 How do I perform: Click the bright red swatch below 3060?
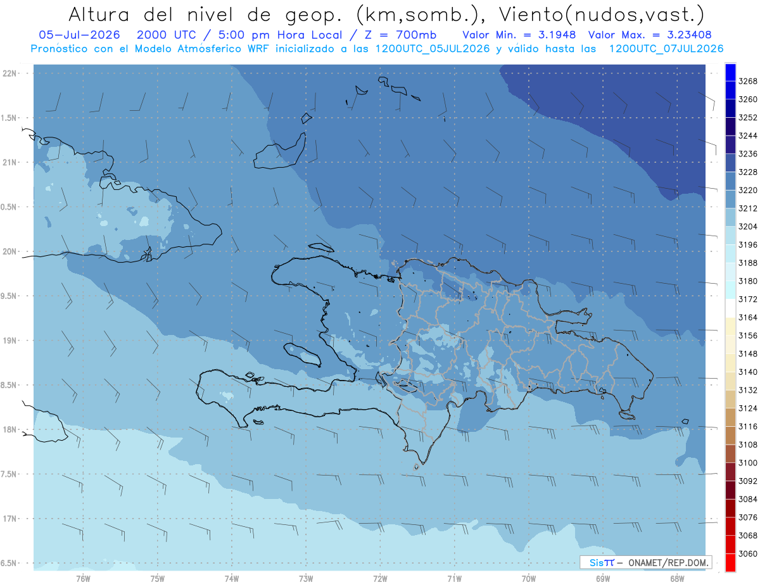pos(730,562)
